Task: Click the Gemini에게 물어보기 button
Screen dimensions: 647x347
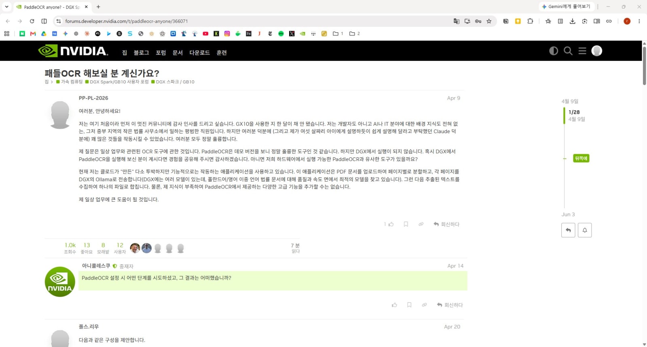Action: click(566, 6)
